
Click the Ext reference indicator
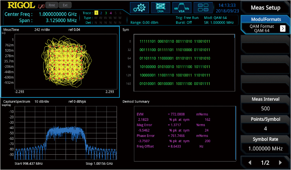pyautogui.click(x=65, y=5)
